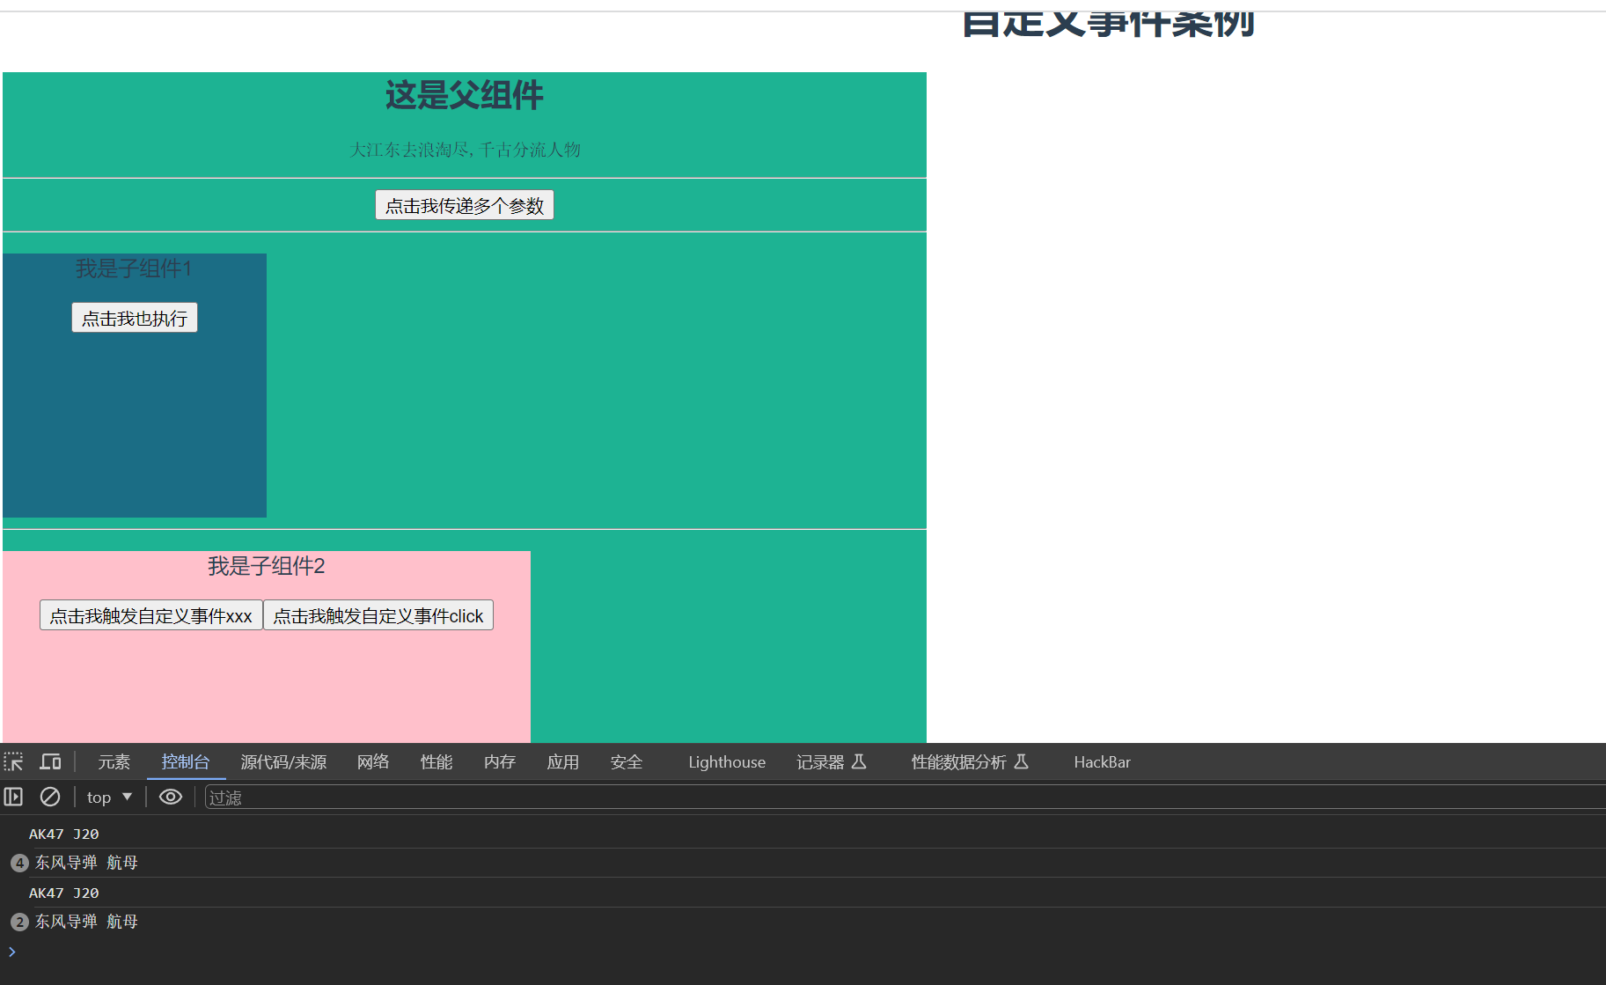This screenshot has width=1606, height=985.
Task: Click 点击我触发自定义事件xxx in 子组件2
Action: (x=150, y=614)
